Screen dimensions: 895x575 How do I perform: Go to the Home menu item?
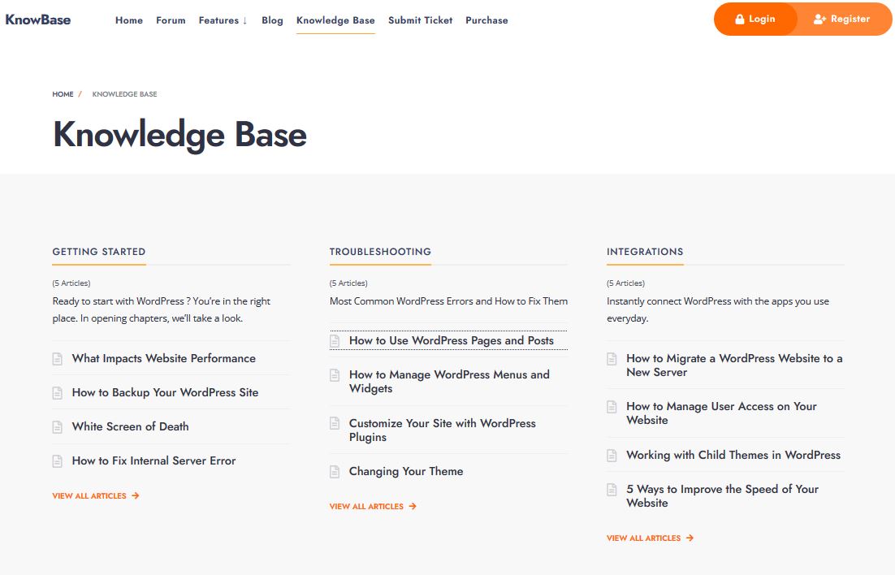pyautogui.click(x=129, y=20)
